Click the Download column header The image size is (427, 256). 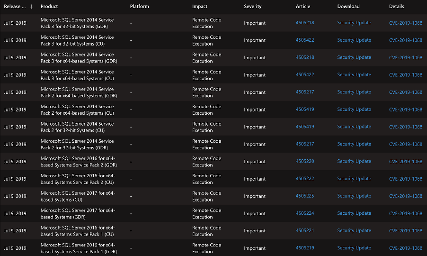click(x=348, y=7)
